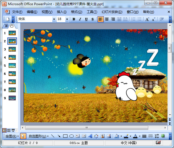Viewport: 174px width, 148px height.
Task: Open 窗口(W) menu
Action: pyautogui.click(x=133, y=12)
